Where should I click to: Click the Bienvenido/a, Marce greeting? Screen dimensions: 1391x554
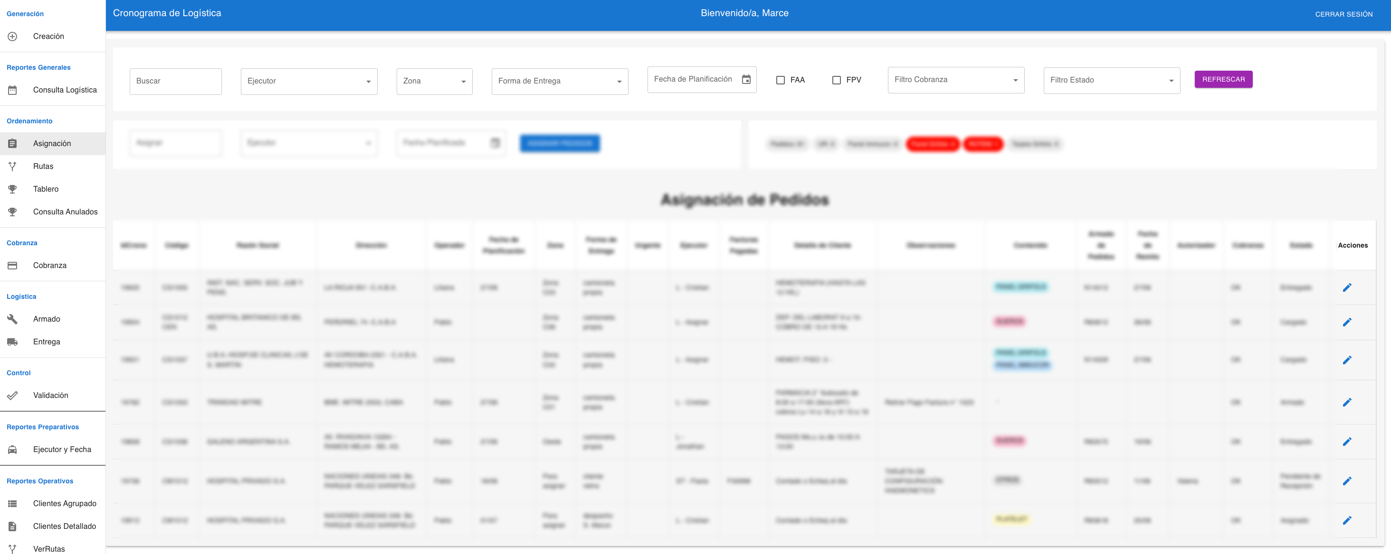click(744, 13)
